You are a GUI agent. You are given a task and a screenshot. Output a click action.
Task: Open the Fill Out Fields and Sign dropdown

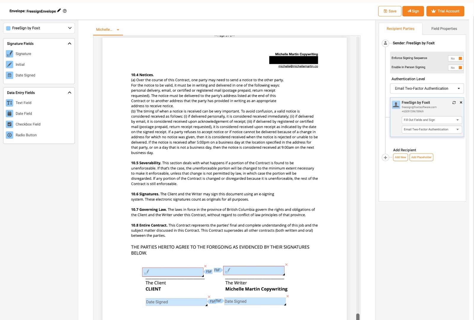tap(431, 120)
